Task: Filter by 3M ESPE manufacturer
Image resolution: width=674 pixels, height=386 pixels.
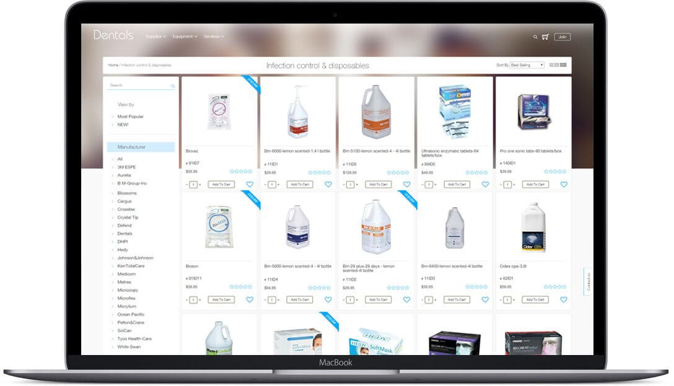Action: coord(126,167)
